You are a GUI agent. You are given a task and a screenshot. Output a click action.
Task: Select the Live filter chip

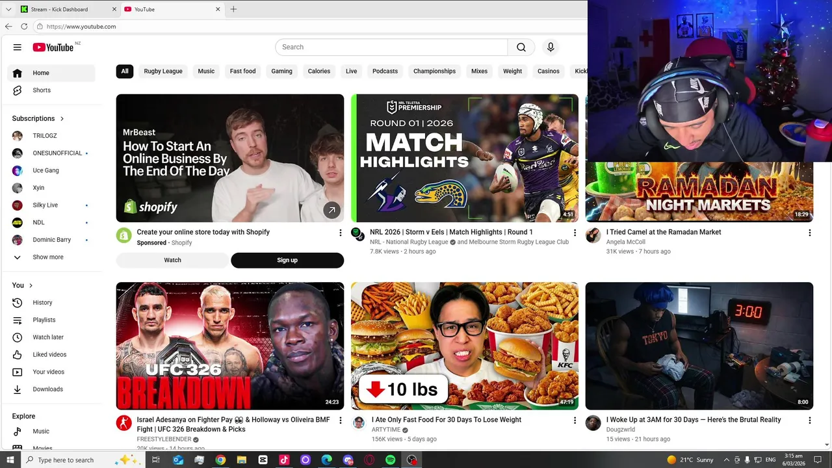[352, 71]
